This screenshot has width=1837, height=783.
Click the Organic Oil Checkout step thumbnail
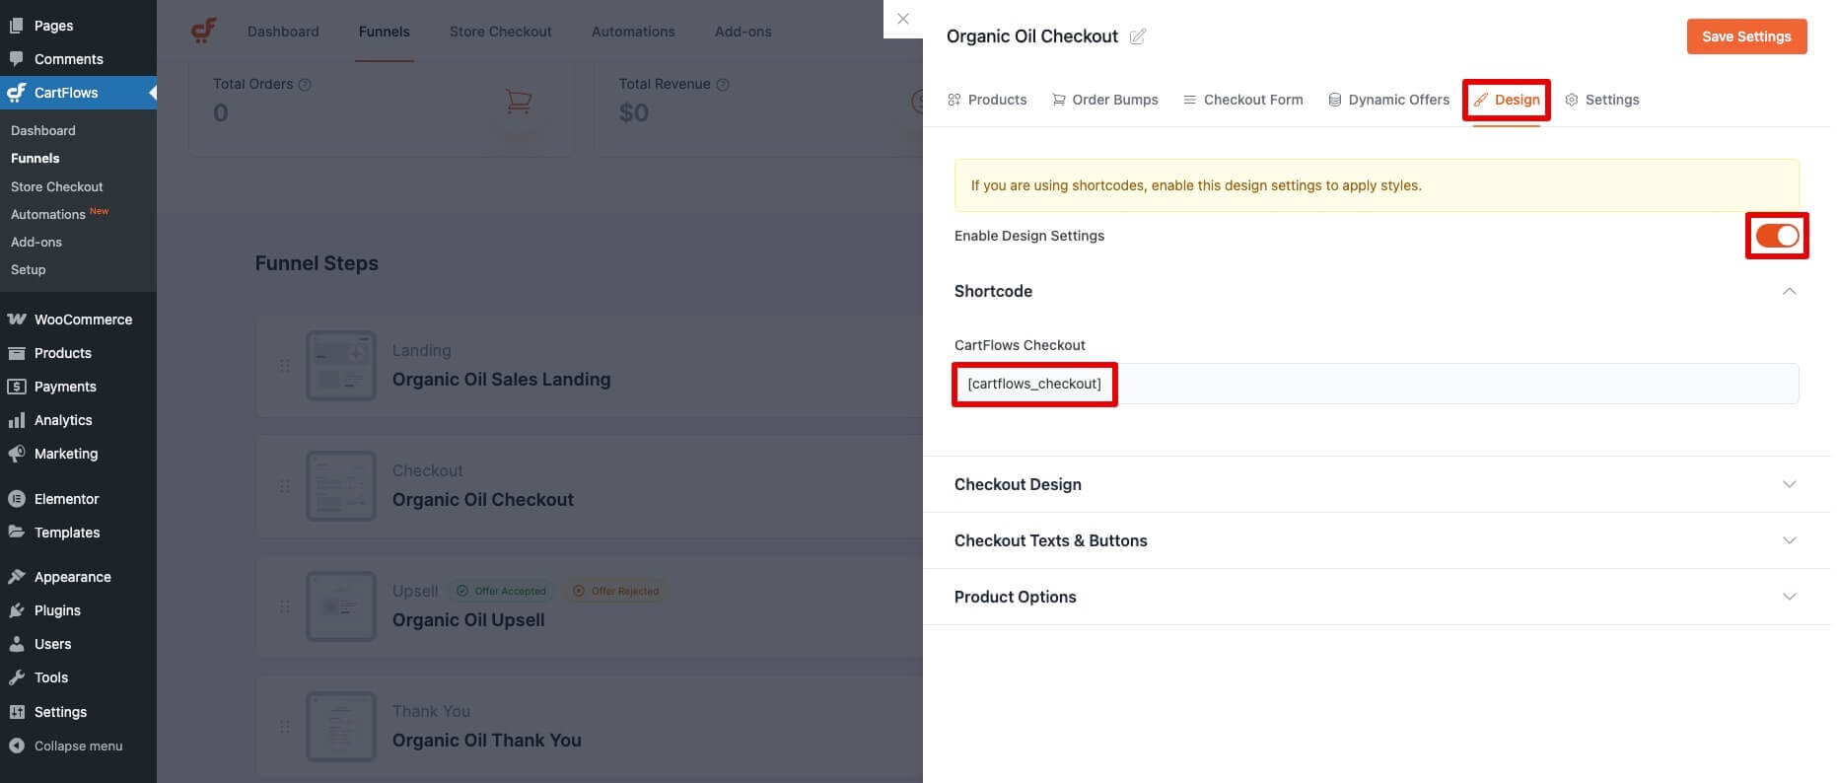click(x=341, y=486)
